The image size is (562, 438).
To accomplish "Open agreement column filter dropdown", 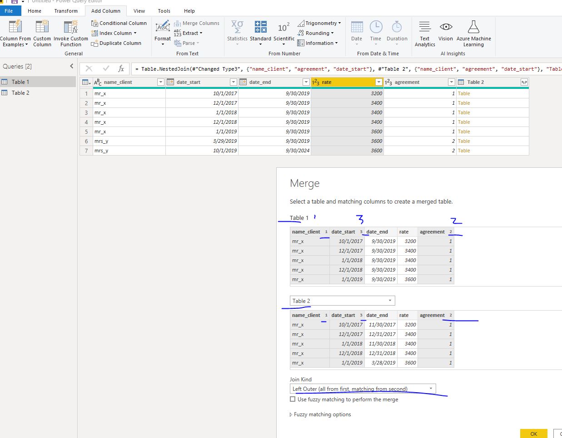I will (x=451, y=82).
